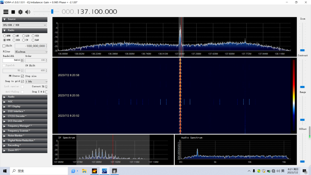Open the taskbar clock showing 8:21
The image size is (311, 175).
[x=293, y=171]
